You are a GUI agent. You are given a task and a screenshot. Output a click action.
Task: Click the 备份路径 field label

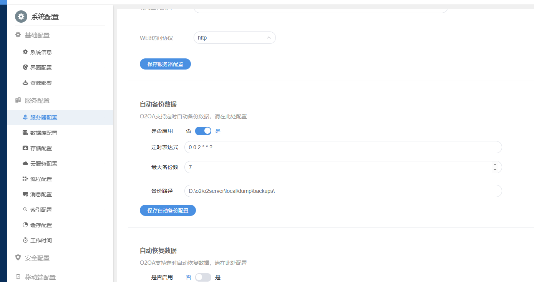[162, 191]
